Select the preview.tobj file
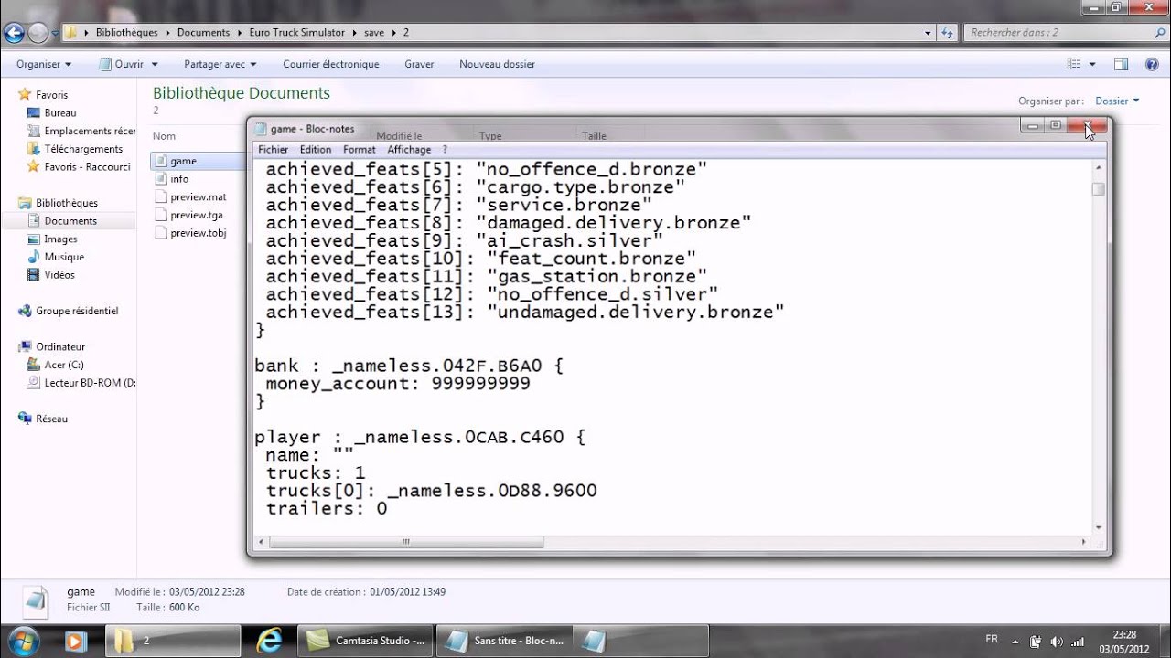The width and height of the screenshot is (1171, 658). 198,233
